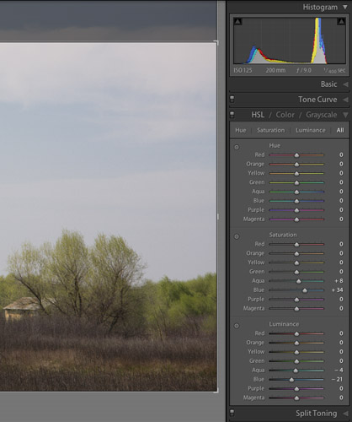The height and width of the screenshot is (422, 352).
Task: Expand the Basic panel
Action: pos(345,84)
